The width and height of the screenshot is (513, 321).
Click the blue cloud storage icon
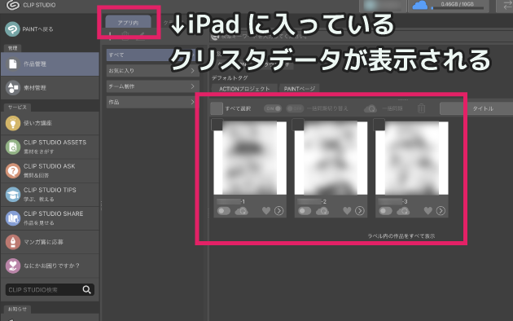[x=419, y=6]
